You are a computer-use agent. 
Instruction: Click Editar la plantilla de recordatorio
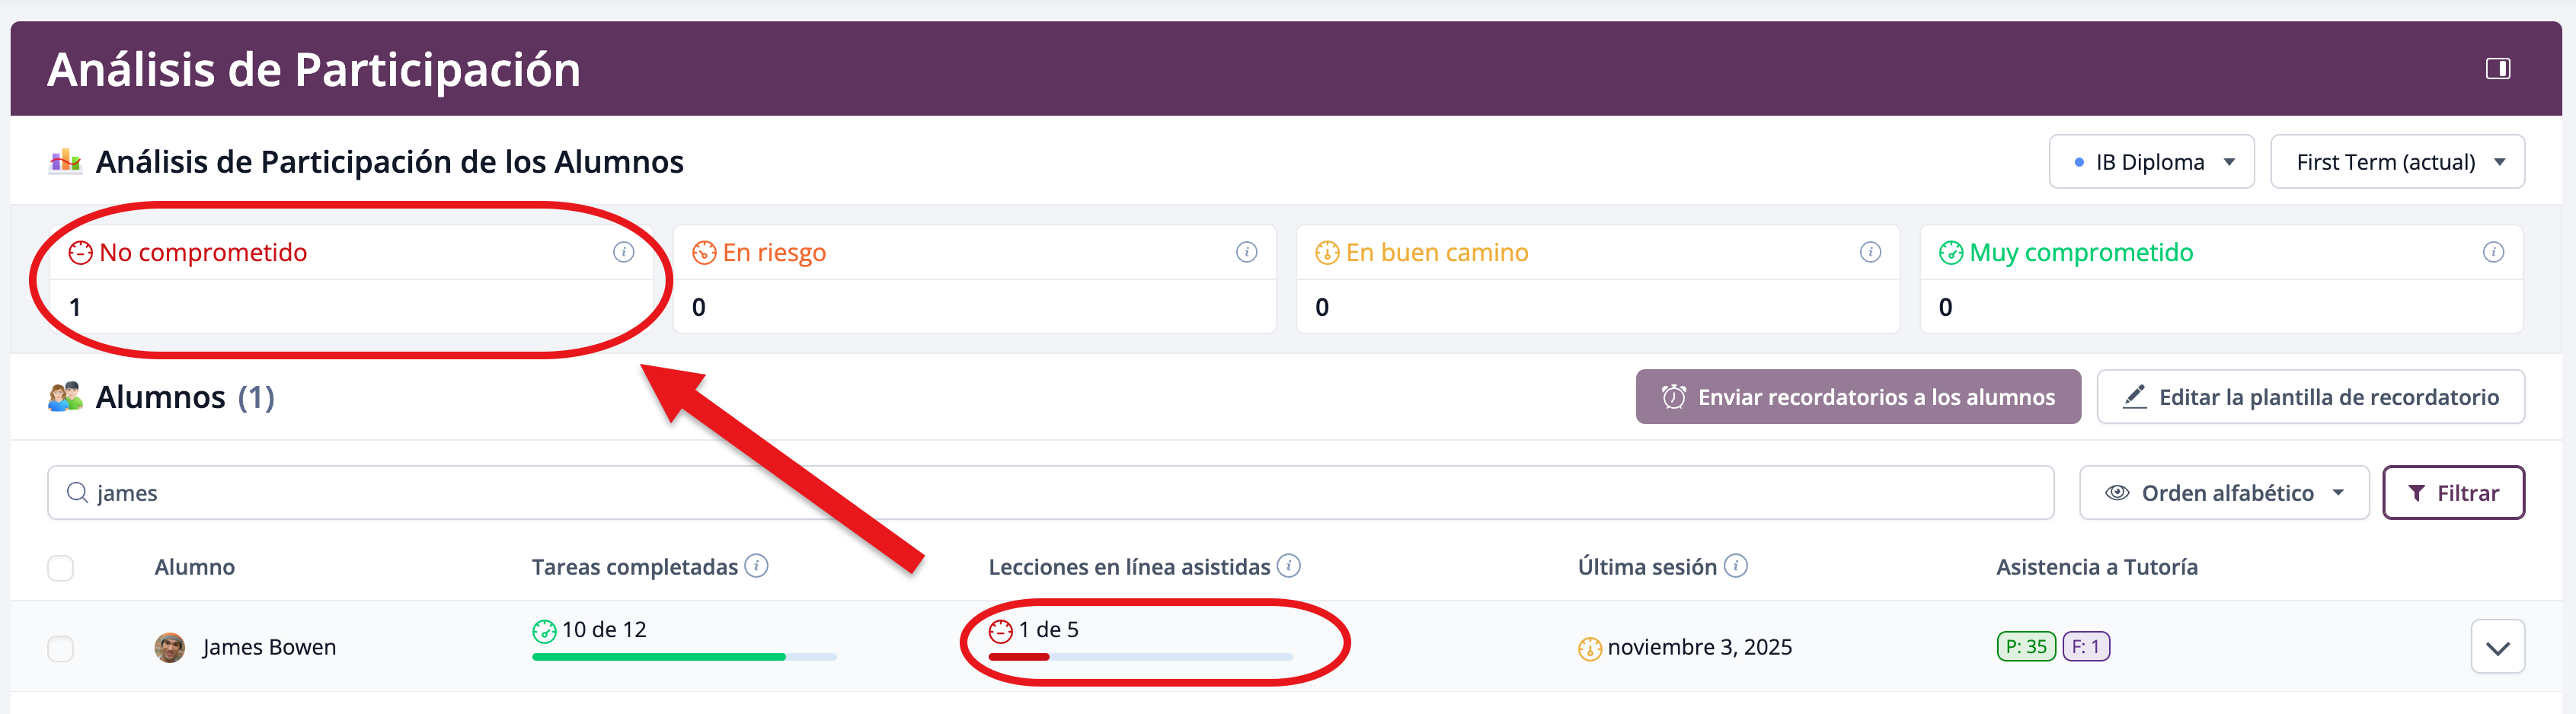pyautogui.click(x=2310, y=397)
